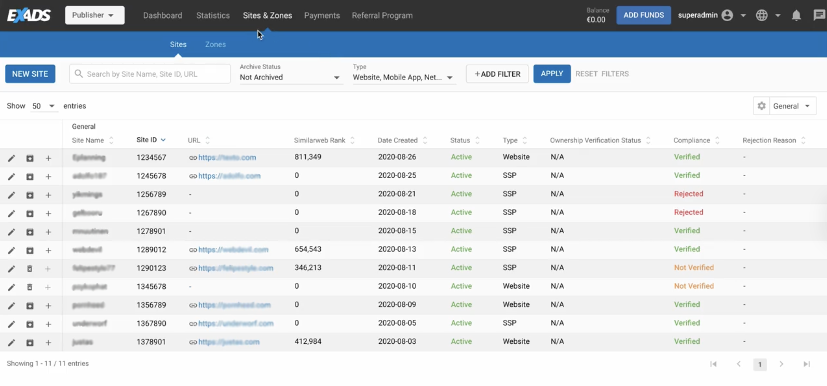Edit site 1267890 with pencil icon
The height and width of the screenshot is (386, 827).
(11, 213)
